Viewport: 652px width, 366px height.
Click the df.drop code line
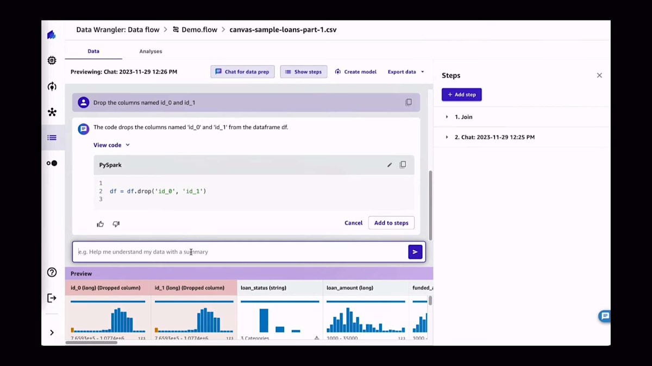[x=158, y=191]
